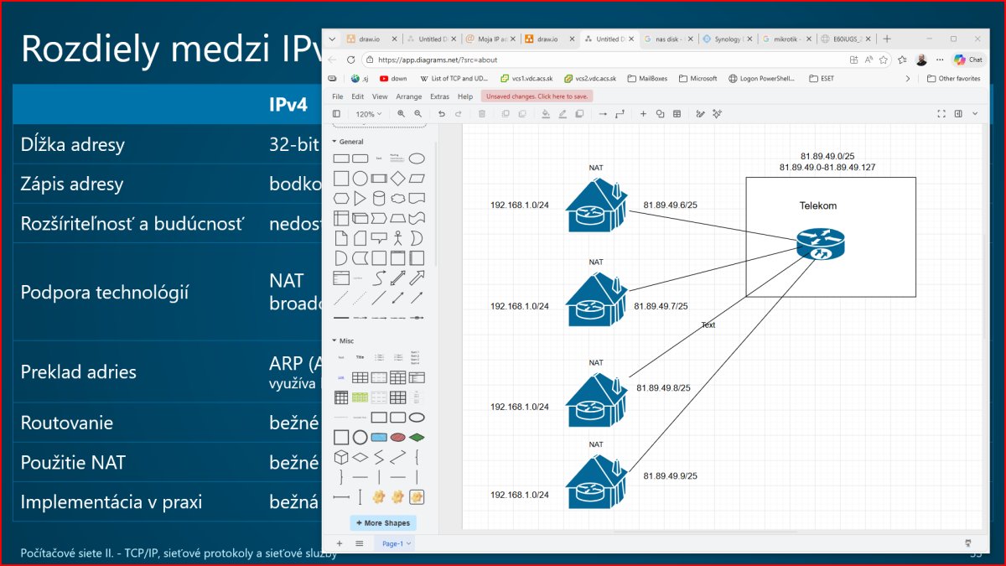Click the Unsaved changes save banner
The image size is (1006, 566).
(537, 96)
